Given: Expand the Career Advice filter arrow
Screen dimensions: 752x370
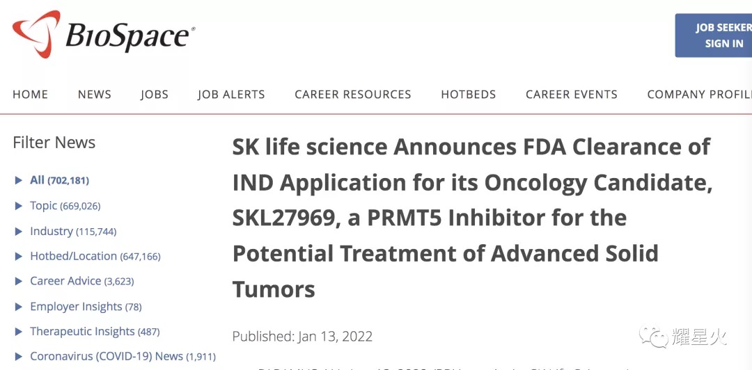Looking at the screenshot, I should coord(19,281).
